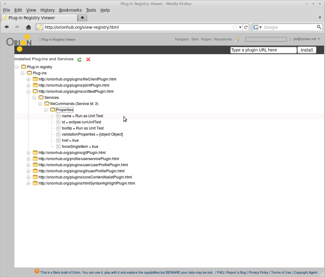325x277 pixels.
Task: Open the Report a Bug link
Action: tap(236, 272)
